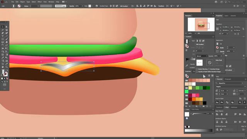Select the Magic Wand tool
Screen dimensions: 247x139
[x=3, y=30]
